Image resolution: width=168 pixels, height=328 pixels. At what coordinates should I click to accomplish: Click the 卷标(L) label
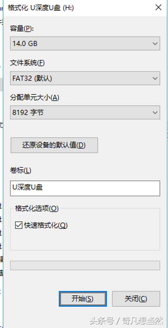[x=20, y=171]
